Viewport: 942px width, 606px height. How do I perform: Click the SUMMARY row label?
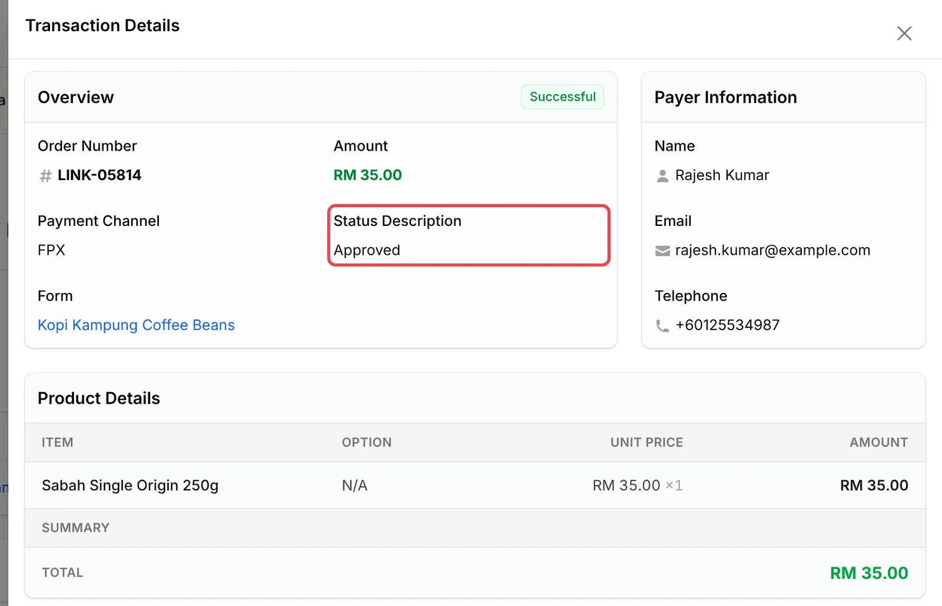point(76,528)
